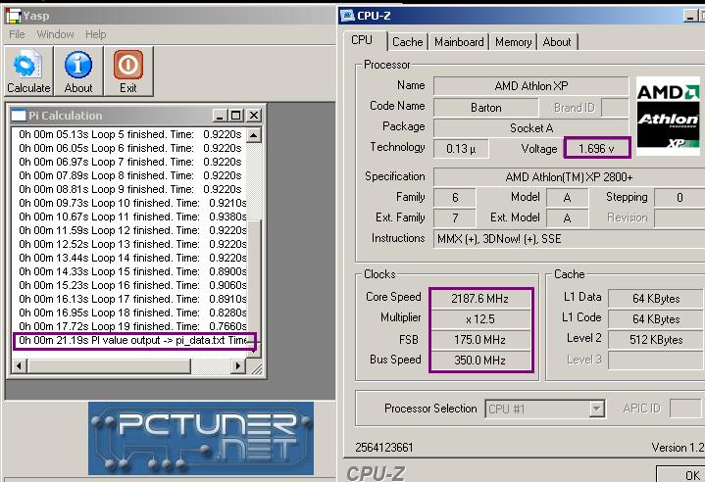Switch to the About tab in CPU-Z
The width and height of the screenshot is (705, 482).
(557, 42)
